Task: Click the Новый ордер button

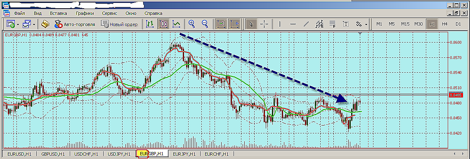Action: point(119,24)
